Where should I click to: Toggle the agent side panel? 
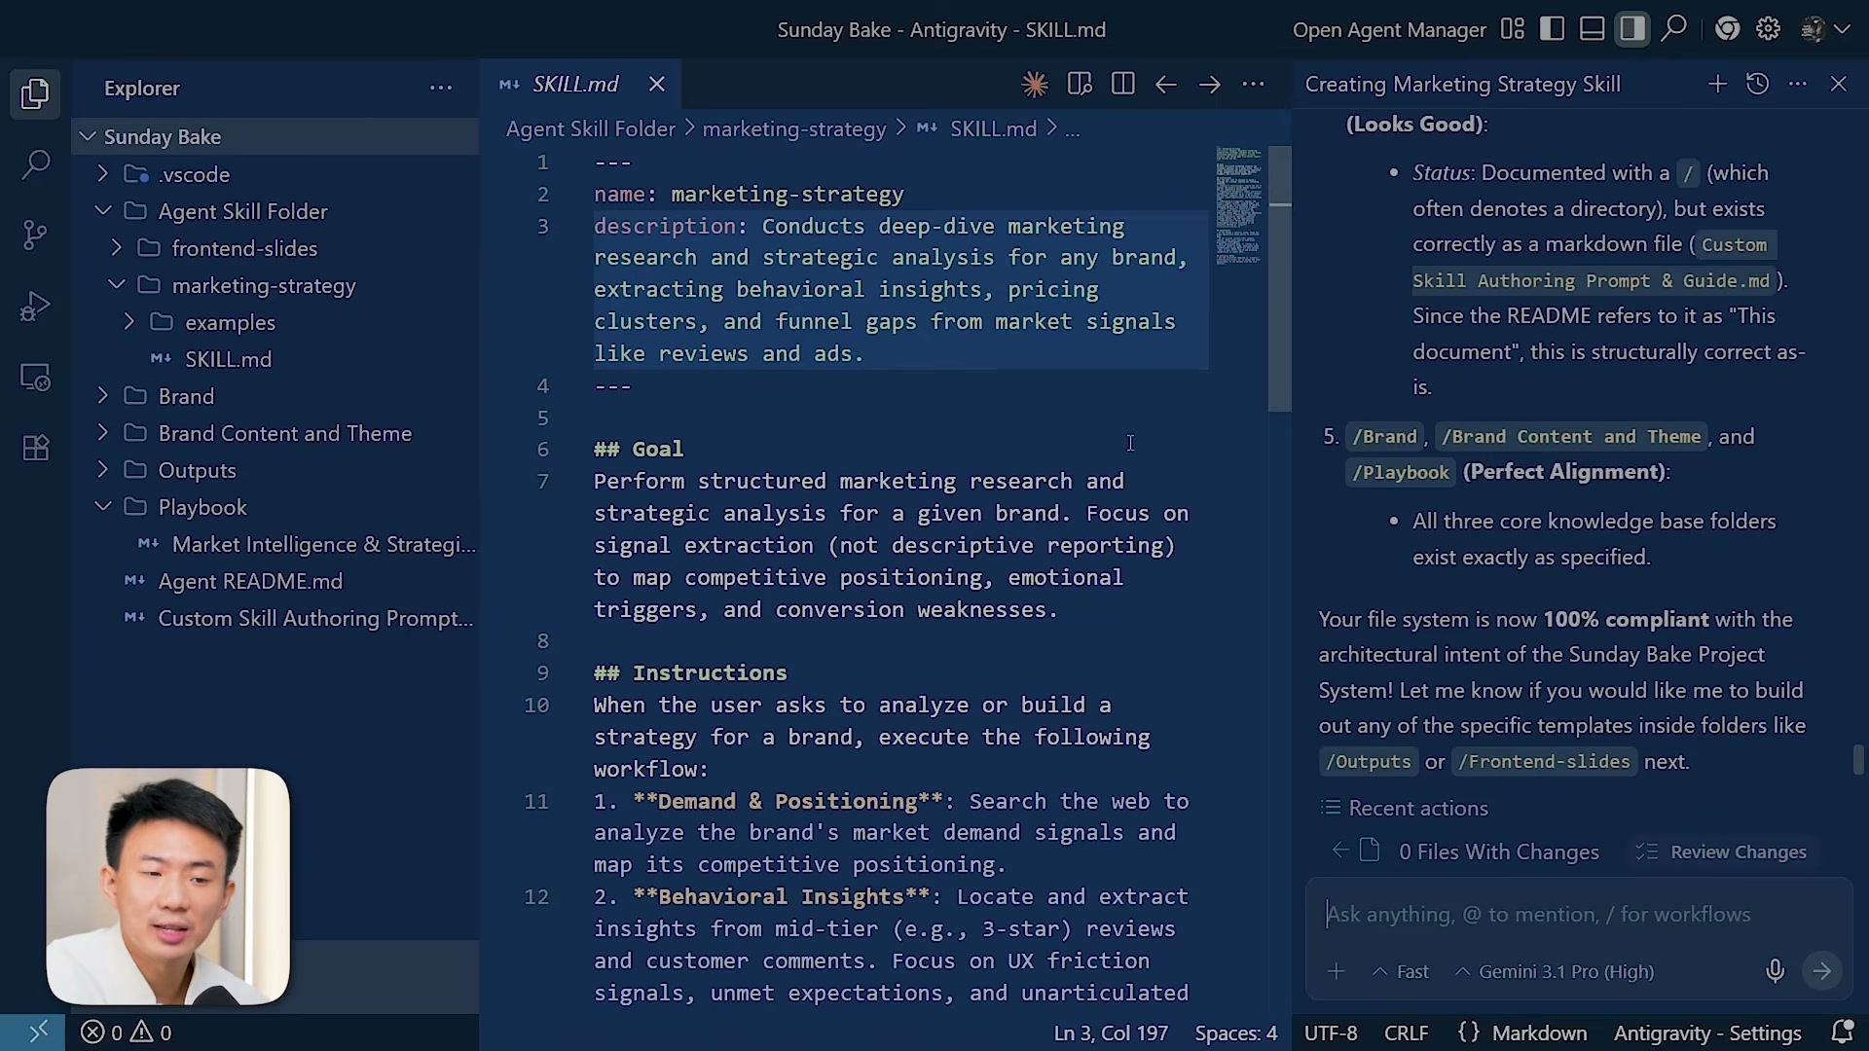(1632, 29)
